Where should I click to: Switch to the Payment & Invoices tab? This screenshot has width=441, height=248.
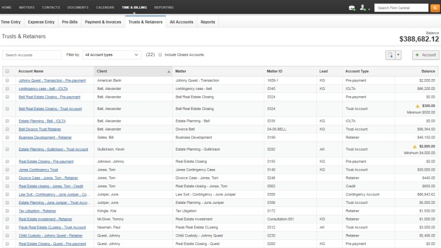coord(103,22)
